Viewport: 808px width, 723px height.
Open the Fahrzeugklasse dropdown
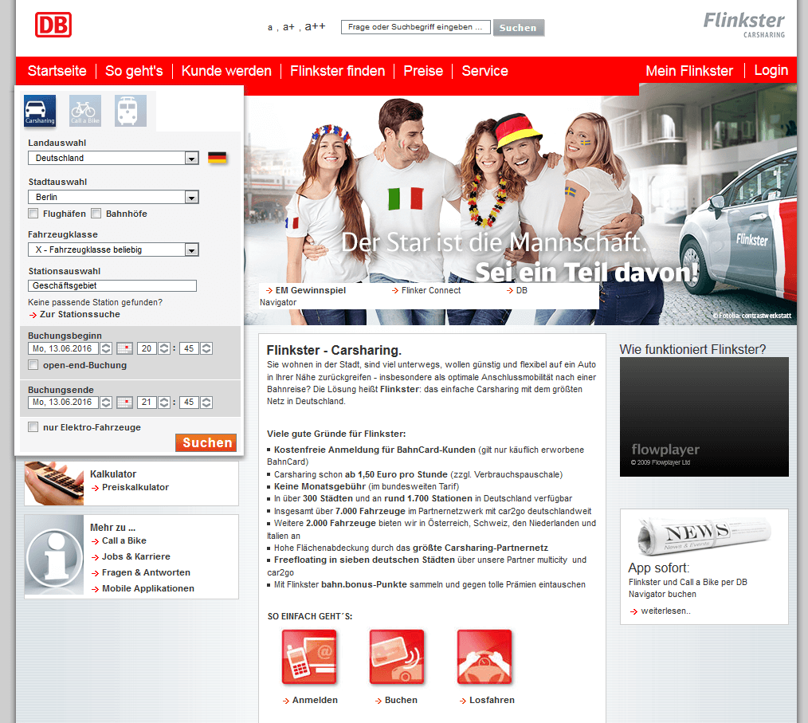[113, 250]
